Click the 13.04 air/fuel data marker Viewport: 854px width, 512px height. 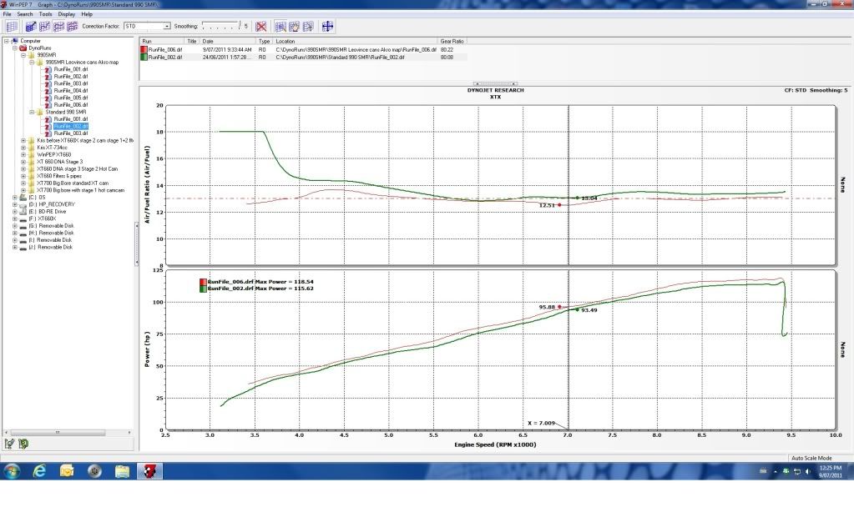578,198
